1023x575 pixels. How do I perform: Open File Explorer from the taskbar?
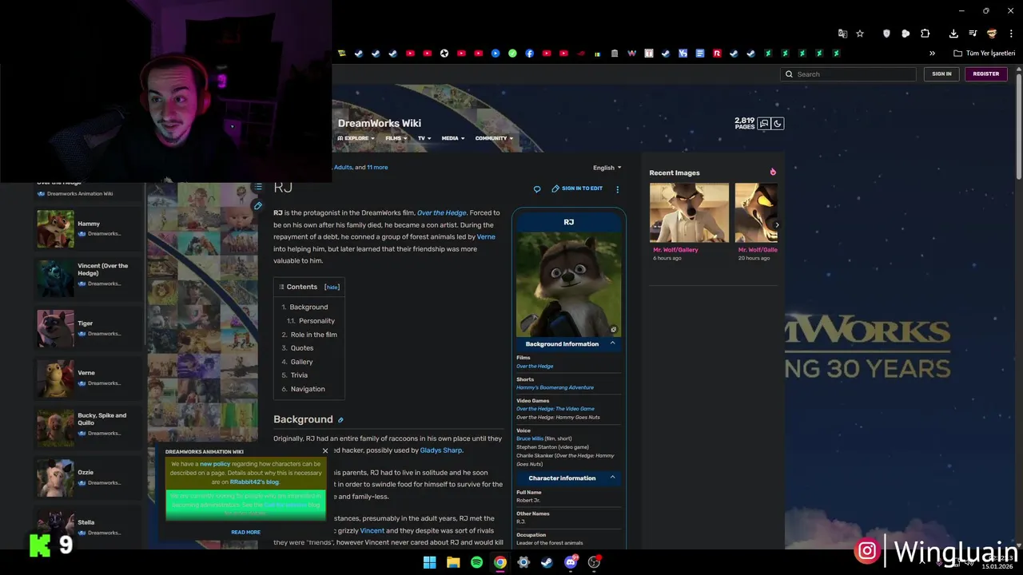point(453,562)
